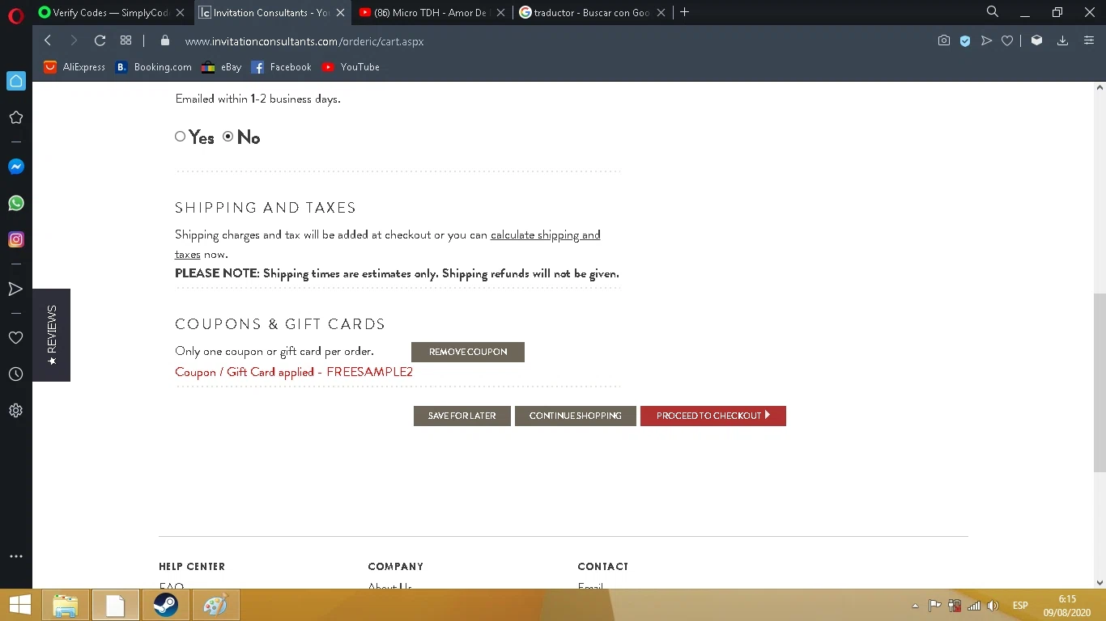Screen dimensions: 1106x621
Task: Open volume control in system tray
Action: pyautogui.click(x=993, y=606)
